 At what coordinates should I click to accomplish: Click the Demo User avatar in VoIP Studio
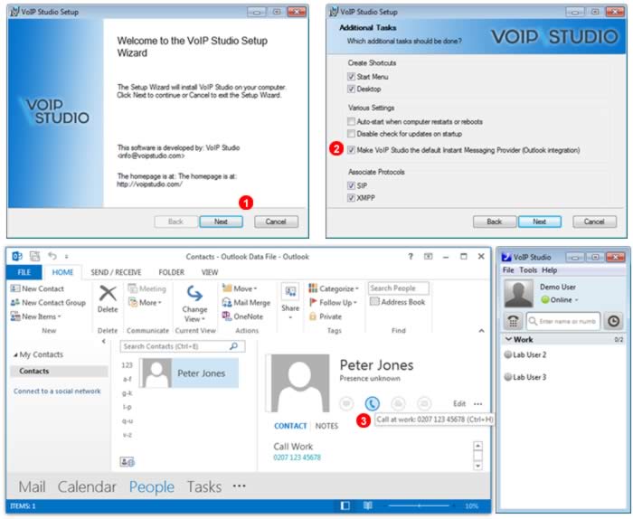[x=518, y=293]
